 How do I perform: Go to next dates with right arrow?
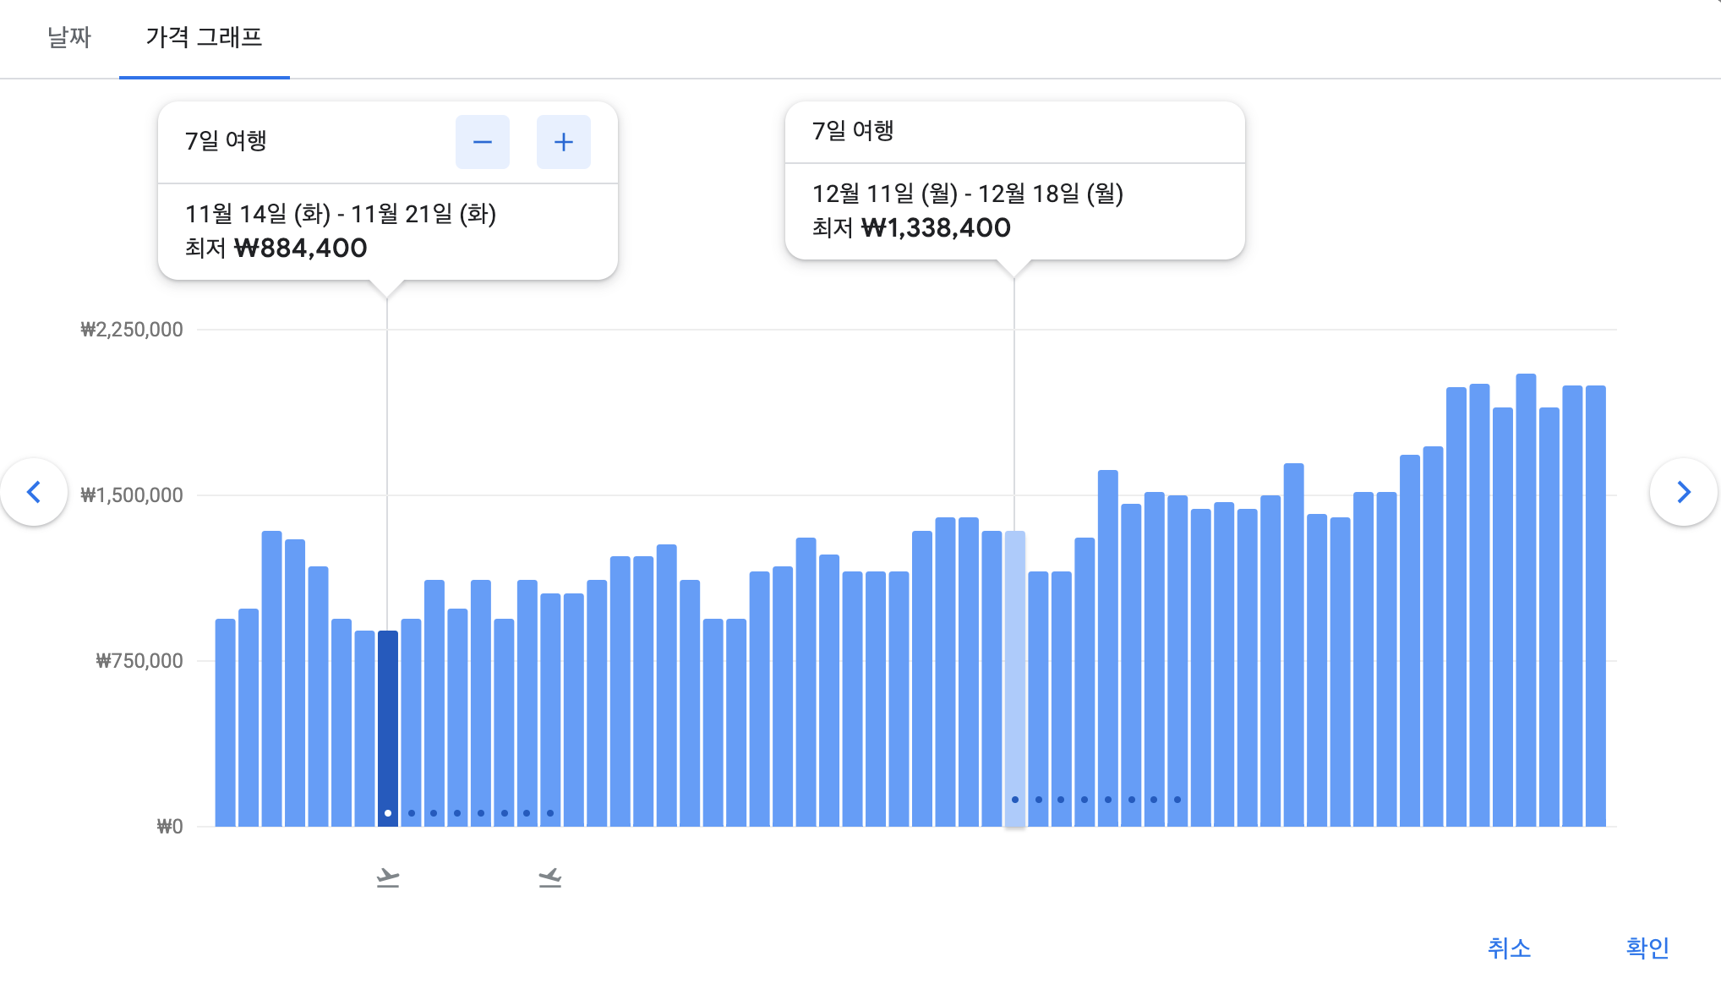click(x=1683, y=492)
